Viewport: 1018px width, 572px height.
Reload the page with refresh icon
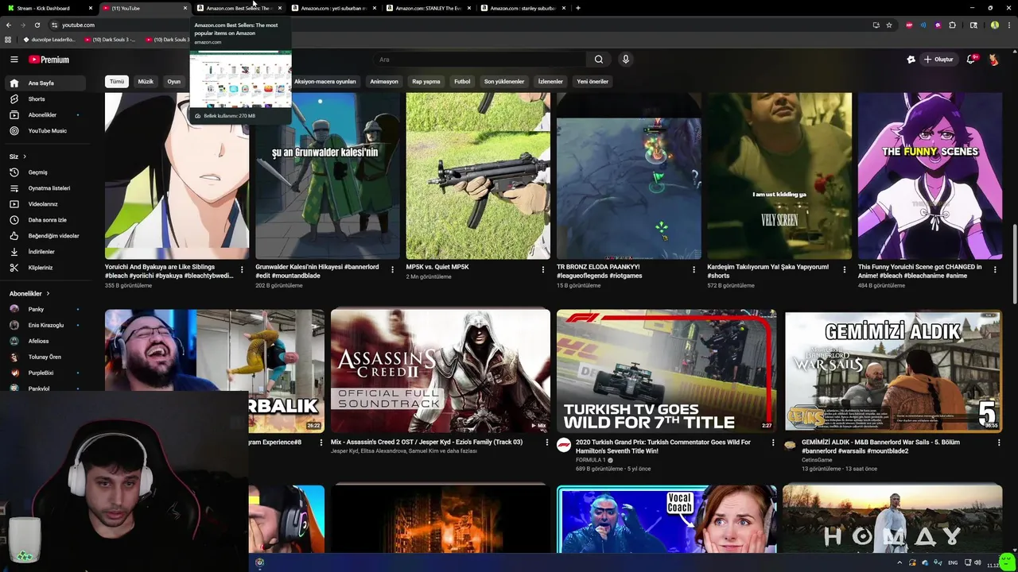click(37, 25)
